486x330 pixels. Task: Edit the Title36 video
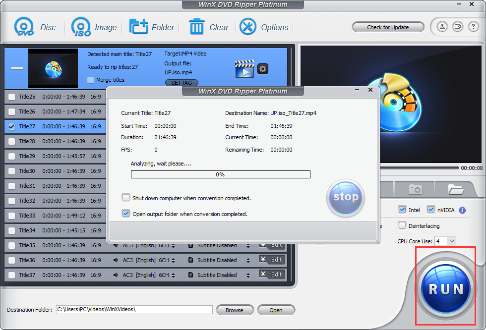[272, 260]
